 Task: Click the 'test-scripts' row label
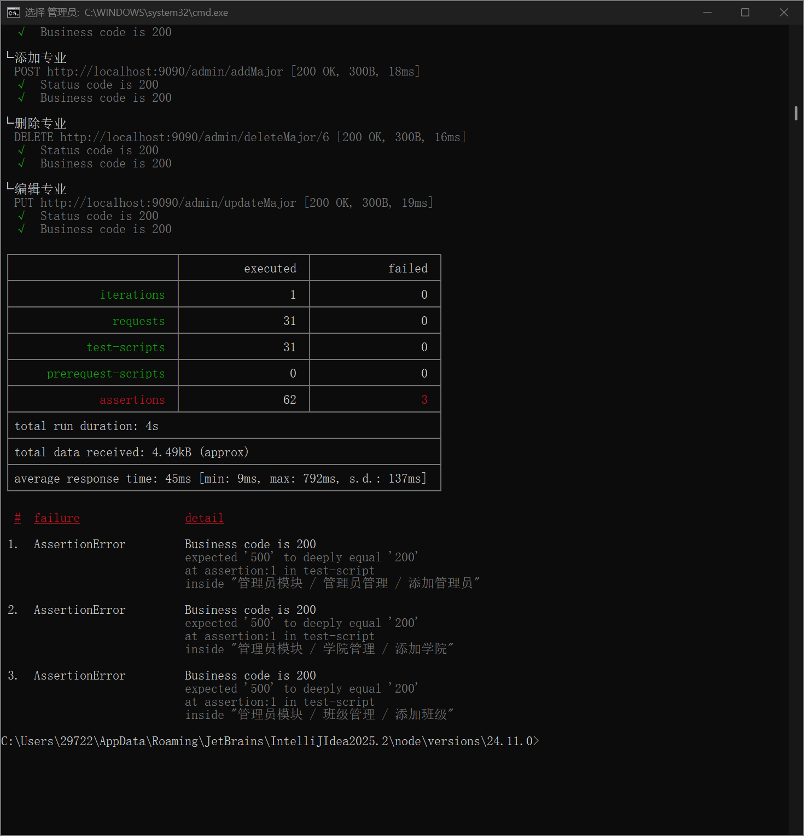tap(126, 347)
